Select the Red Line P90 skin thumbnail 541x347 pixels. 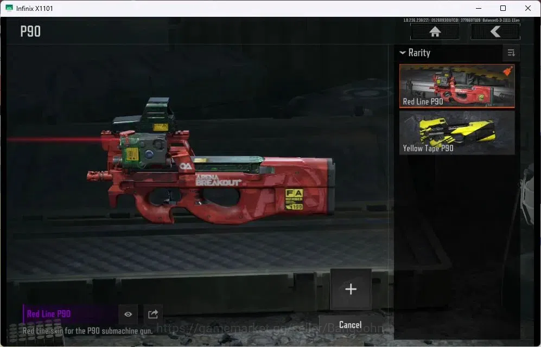pyautogui.click(x=457, y=86)
